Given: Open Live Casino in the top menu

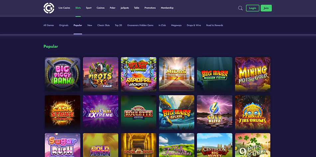Looking at the screenshot, I should (64, 8).
